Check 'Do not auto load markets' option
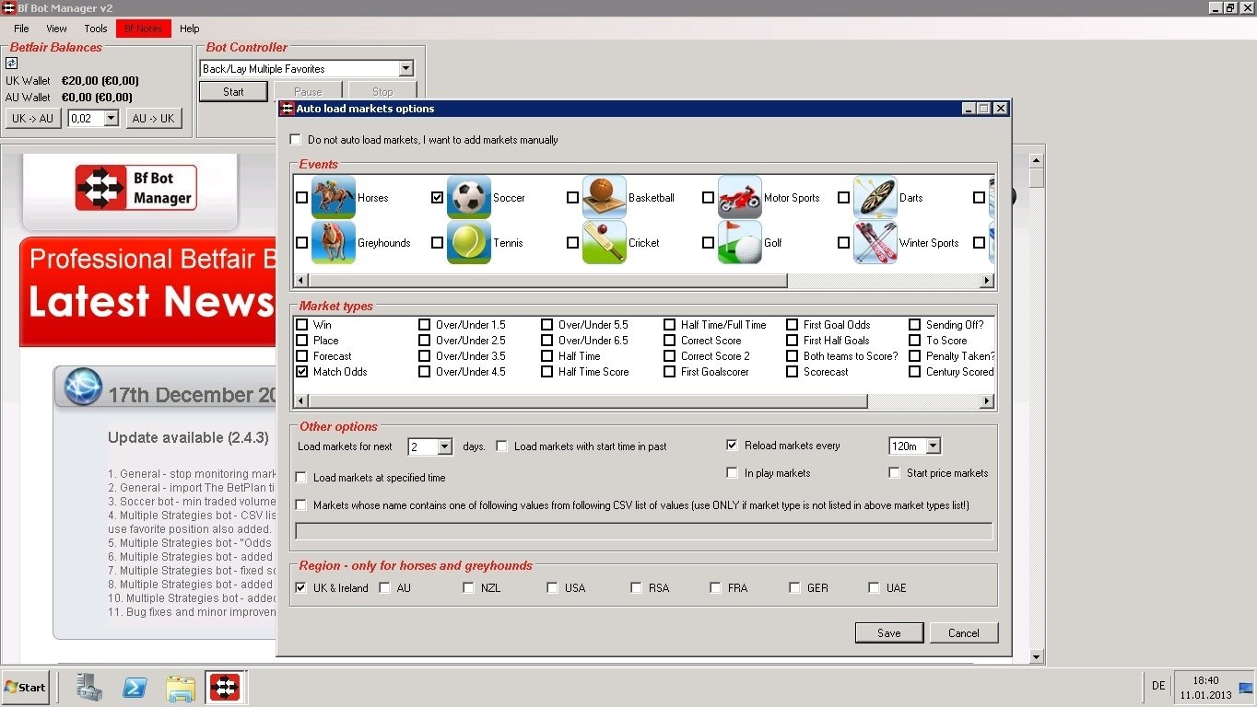 296,140
